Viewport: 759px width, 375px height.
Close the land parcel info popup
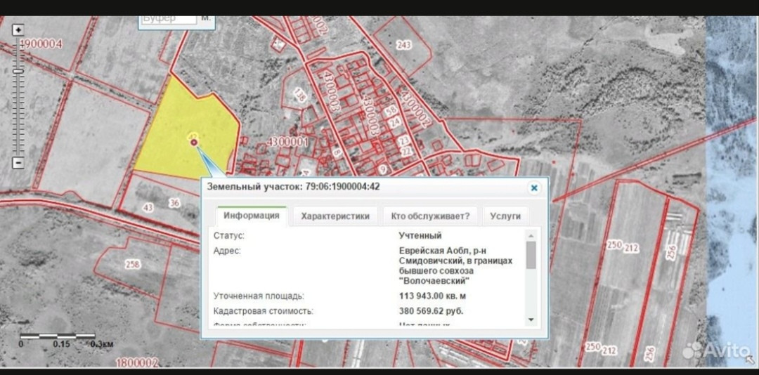pos(534,187)
